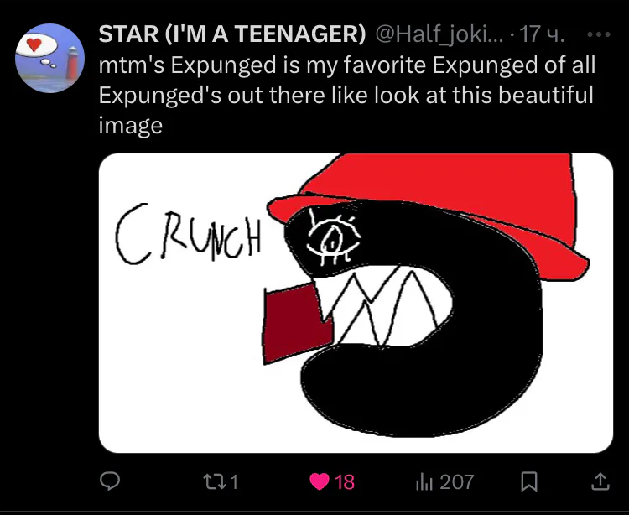This screenshot has height=515, width=629.
Task: Open the lighthouse profile avatar
Action: (x=49, y=58)
